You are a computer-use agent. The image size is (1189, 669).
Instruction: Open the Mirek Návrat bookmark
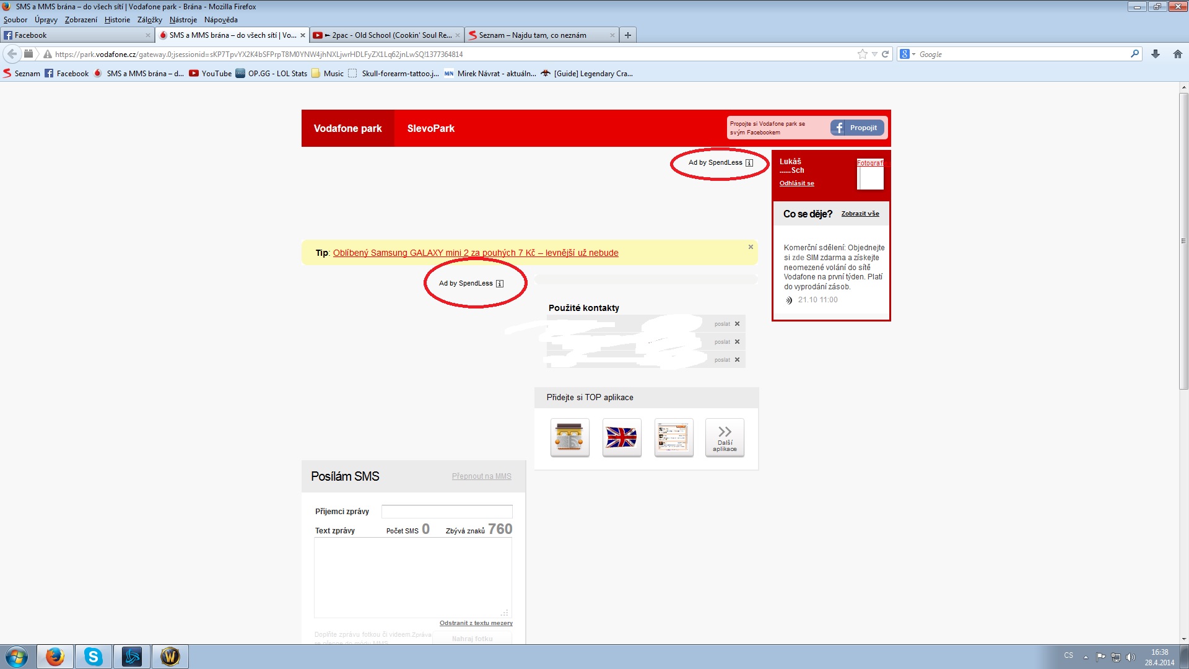[x=490, y=73]
